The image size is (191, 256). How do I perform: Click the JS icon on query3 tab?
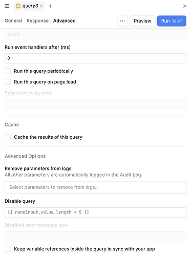pos(18,6)
